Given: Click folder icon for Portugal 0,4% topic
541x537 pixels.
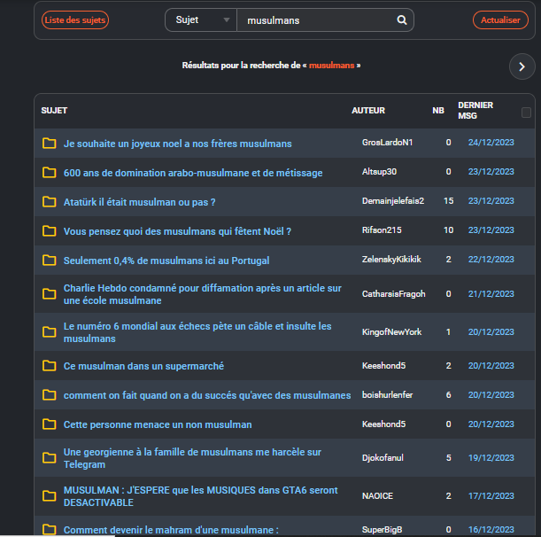Looking at the screenshot, I should tap(50, 261).
